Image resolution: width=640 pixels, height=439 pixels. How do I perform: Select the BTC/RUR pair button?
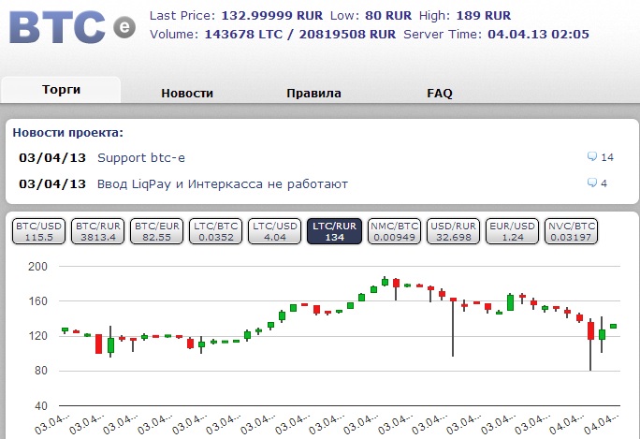click(98, 231)
